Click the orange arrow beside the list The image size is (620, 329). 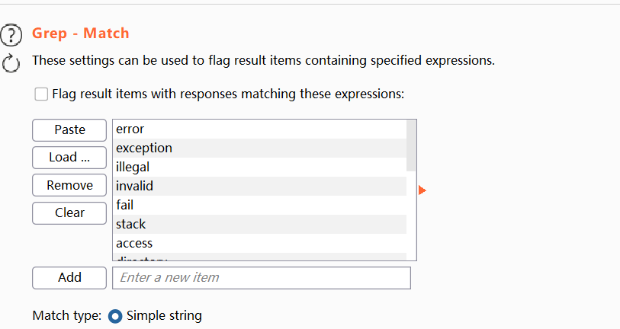(422, 190)
